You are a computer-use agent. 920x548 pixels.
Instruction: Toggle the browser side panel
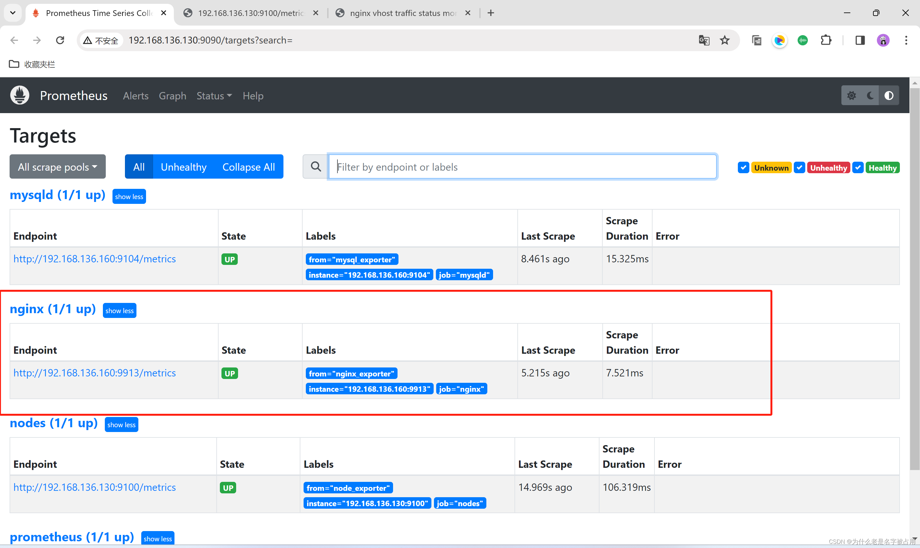(x=860, y=40)
